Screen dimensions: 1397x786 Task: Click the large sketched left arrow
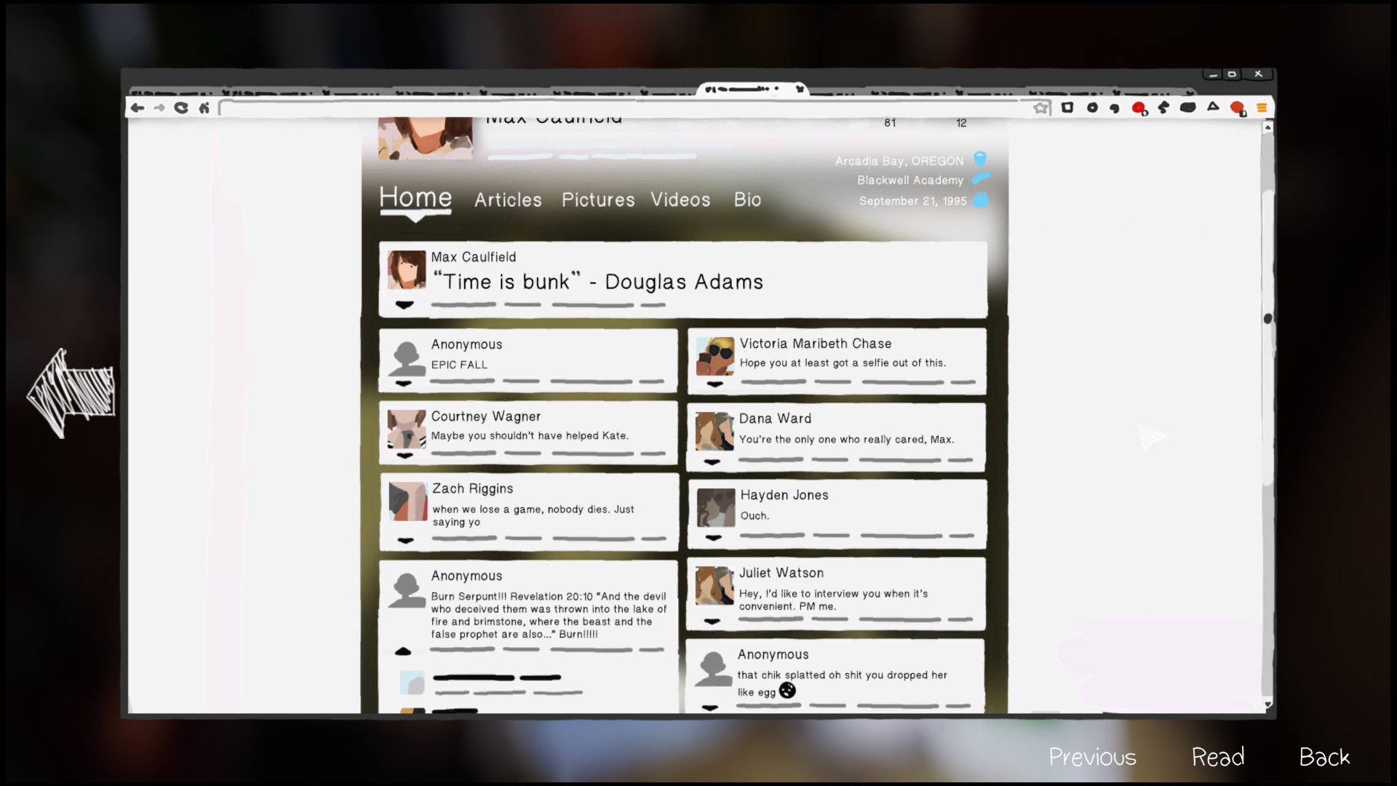(71, 393)
